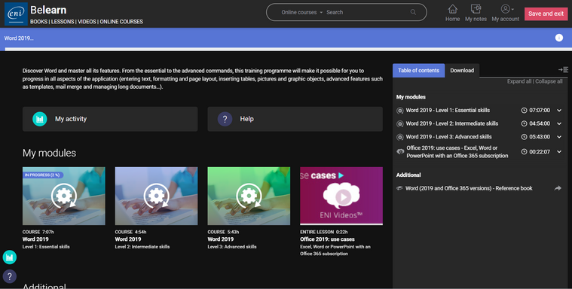The width and height of the screenshot is (572, 289).
Task: Click clock icon showing 00:22:07
Action: pos(524,151)
